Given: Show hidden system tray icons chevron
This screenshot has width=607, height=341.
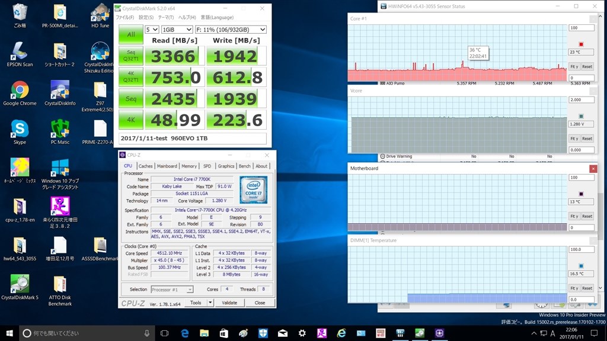Looking at the screenshot, I should 534,333.
